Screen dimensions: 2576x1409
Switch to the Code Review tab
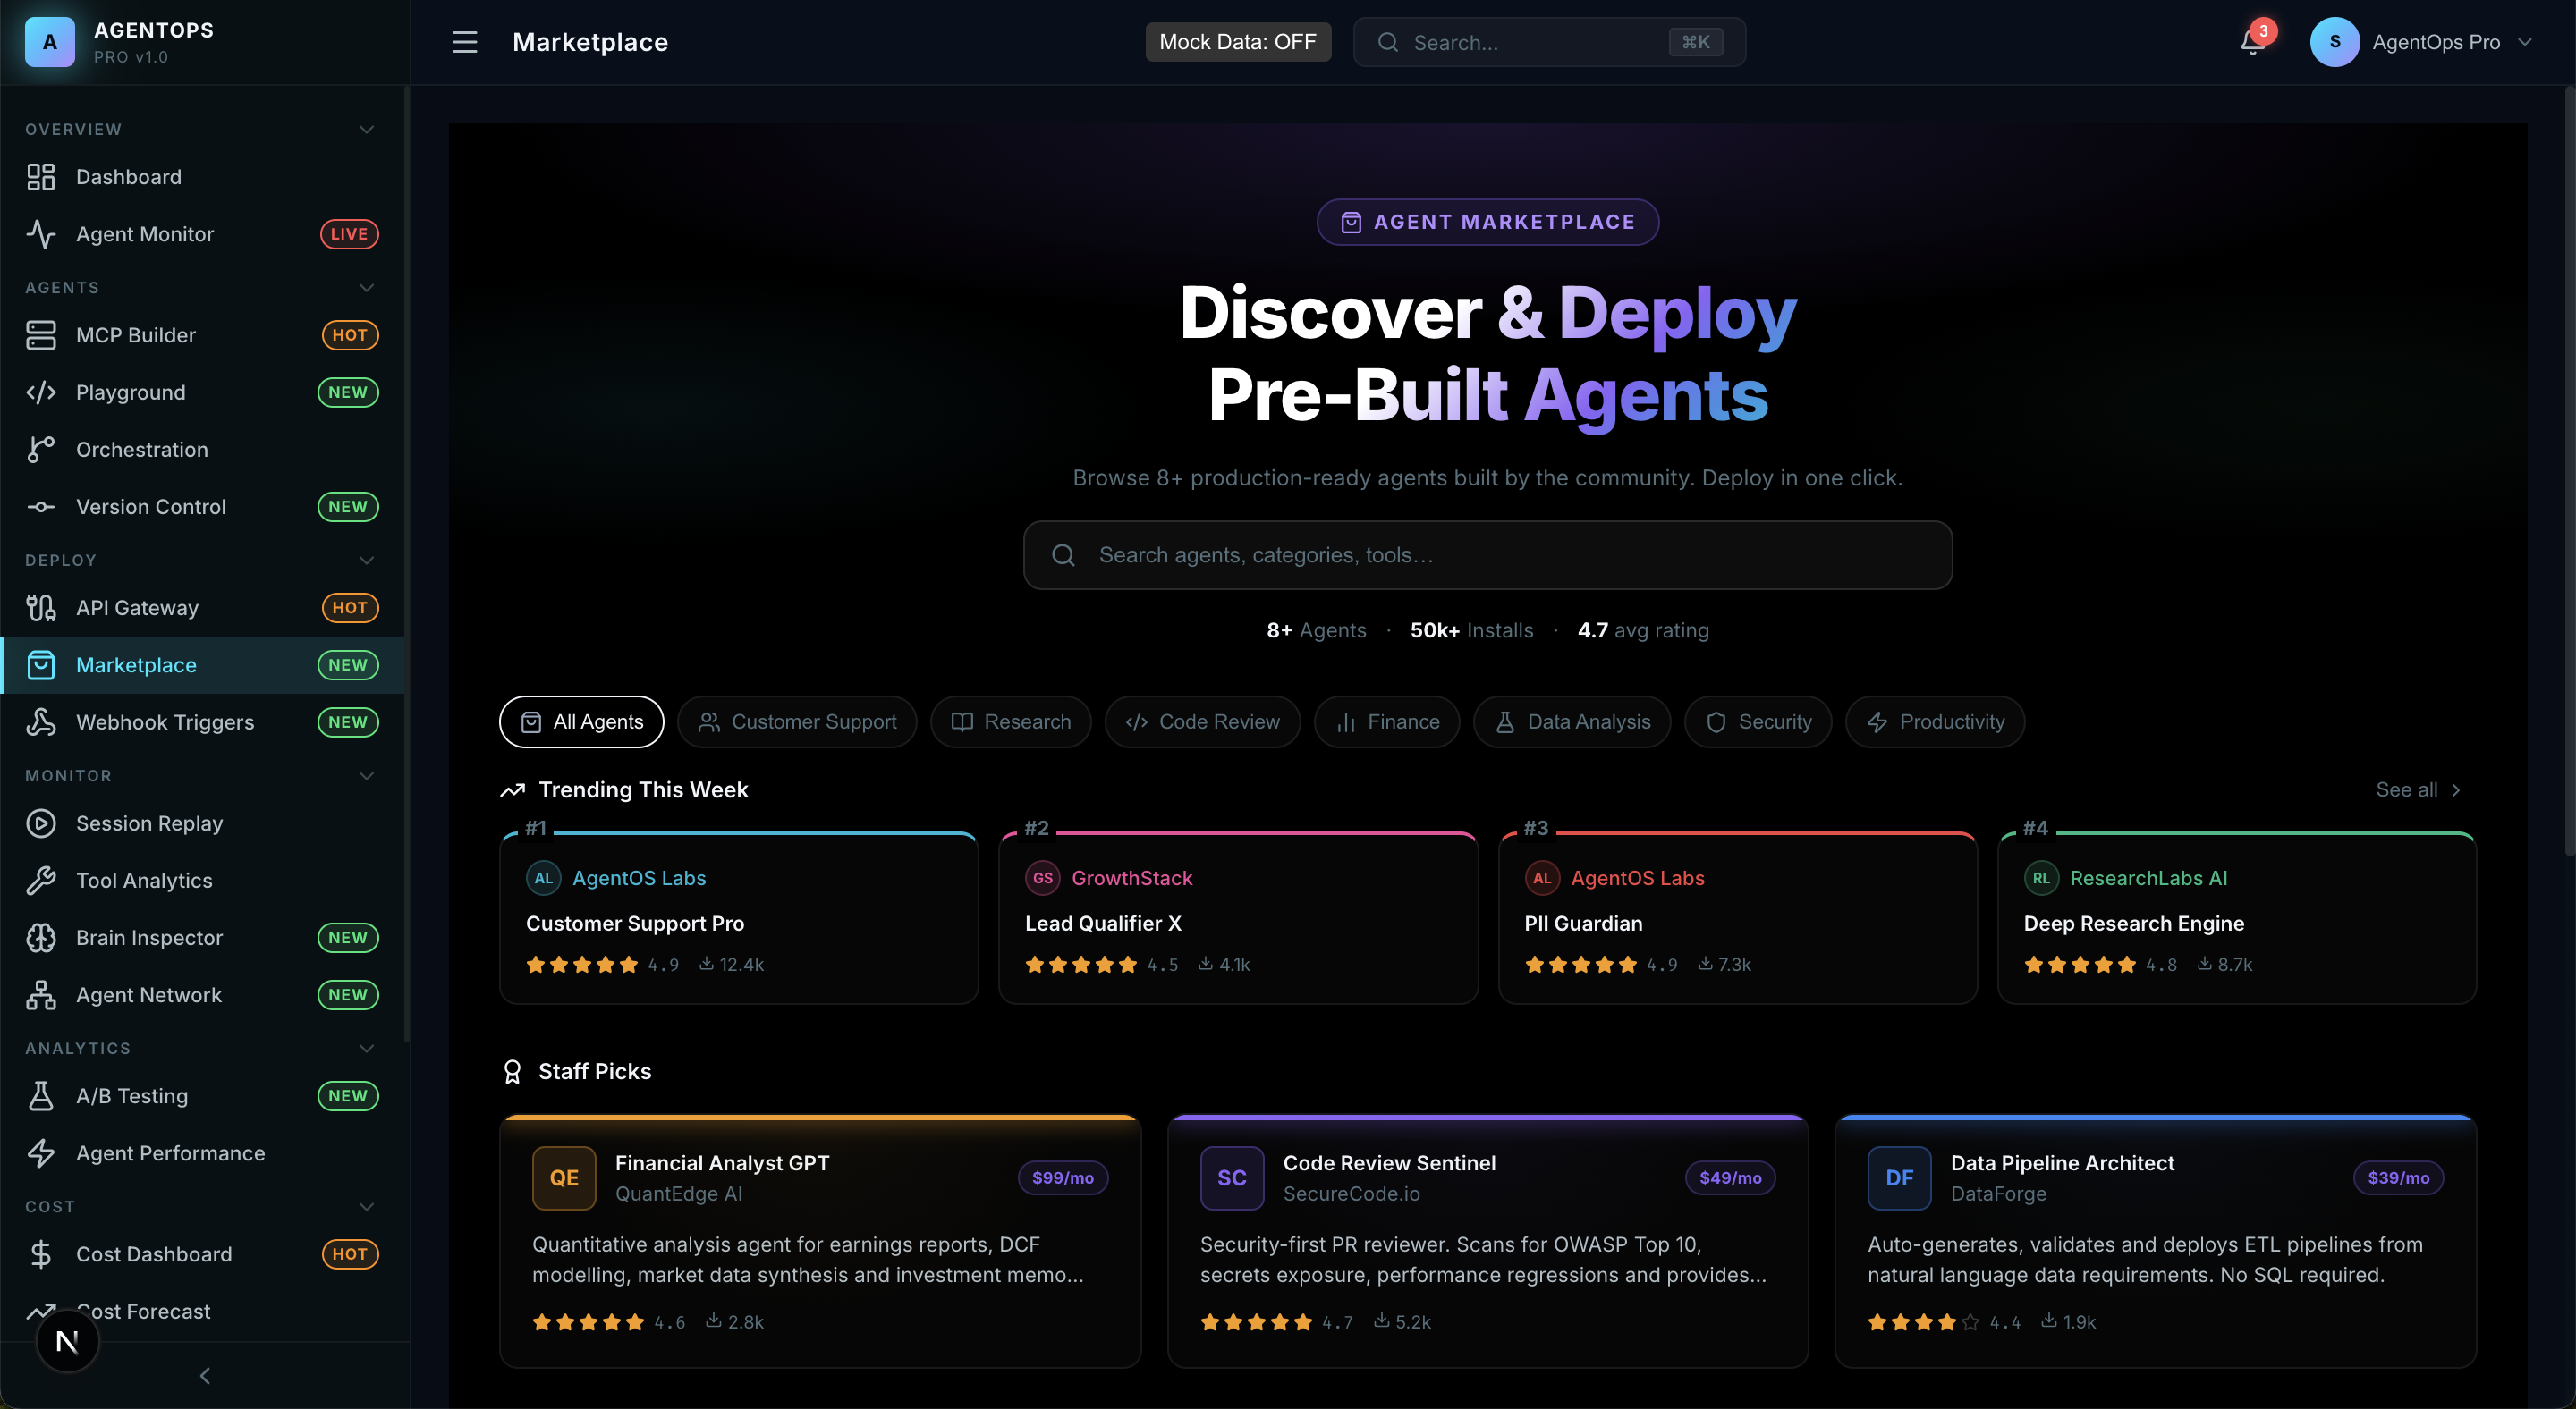1202,721
